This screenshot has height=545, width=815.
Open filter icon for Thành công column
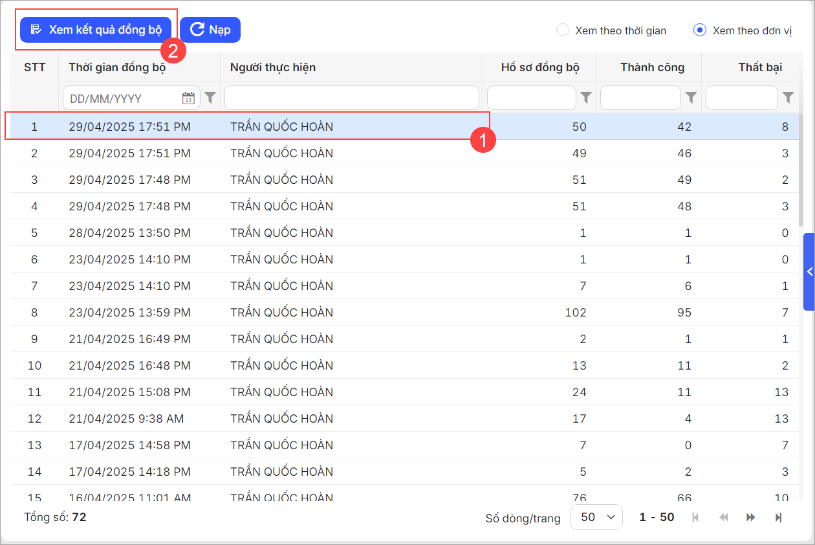tap(691, 98)
